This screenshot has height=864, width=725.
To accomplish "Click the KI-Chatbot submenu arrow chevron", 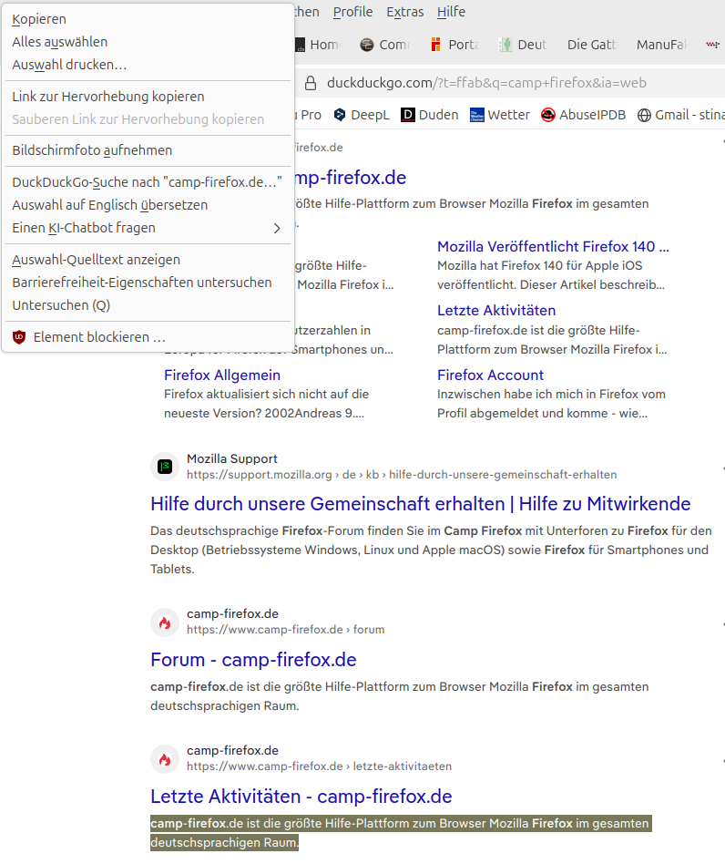I will (x=277, y=228).
